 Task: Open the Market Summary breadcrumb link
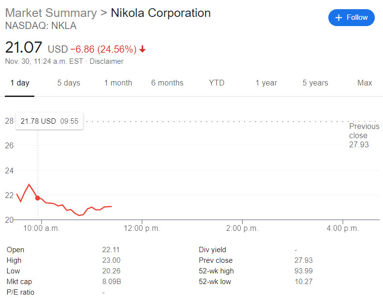click(x=51, y=13)
